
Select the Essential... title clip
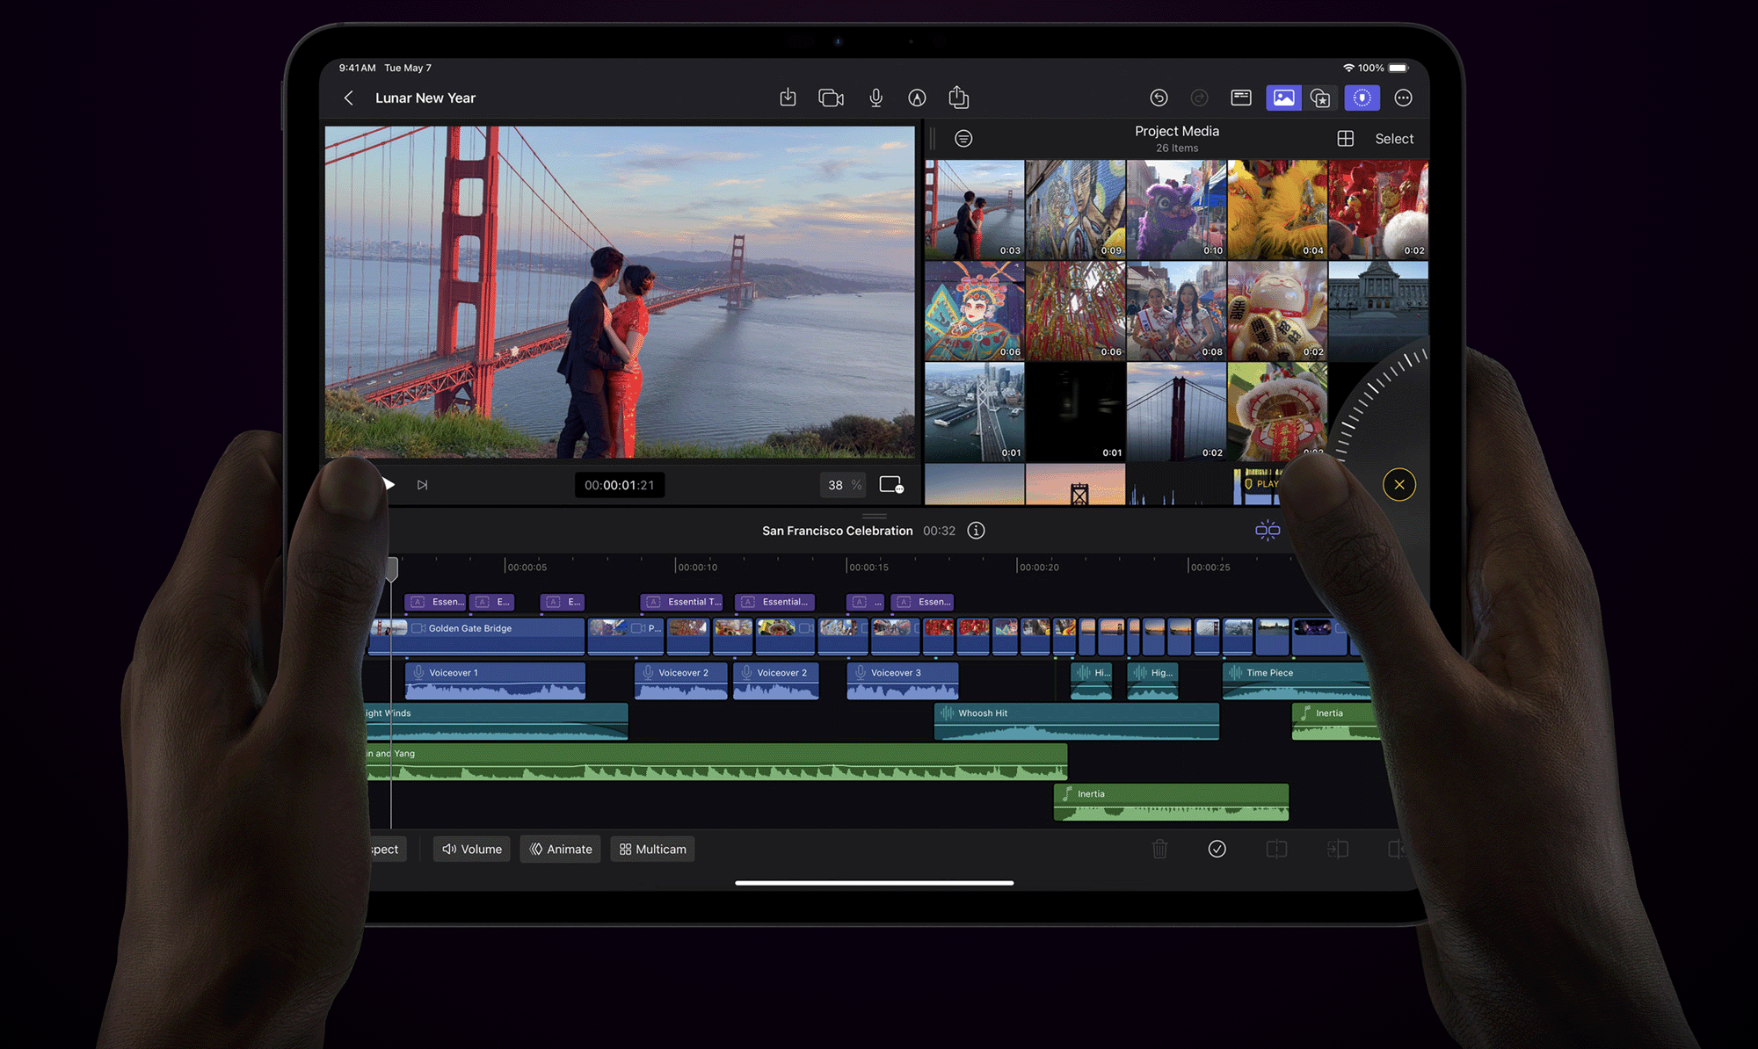775,602
